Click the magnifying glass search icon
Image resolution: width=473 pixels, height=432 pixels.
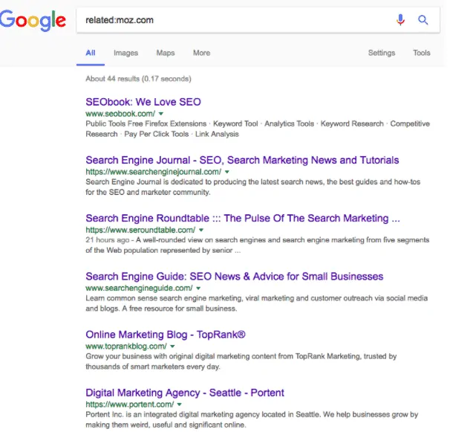423,20
